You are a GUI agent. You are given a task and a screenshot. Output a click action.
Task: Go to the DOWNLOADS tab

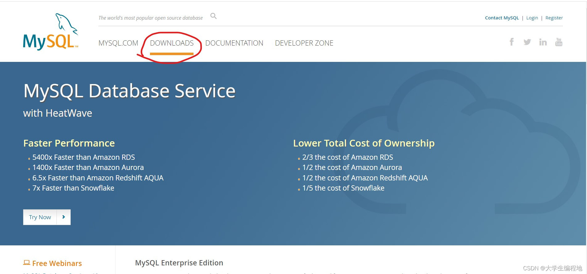[x=172, y=43]
